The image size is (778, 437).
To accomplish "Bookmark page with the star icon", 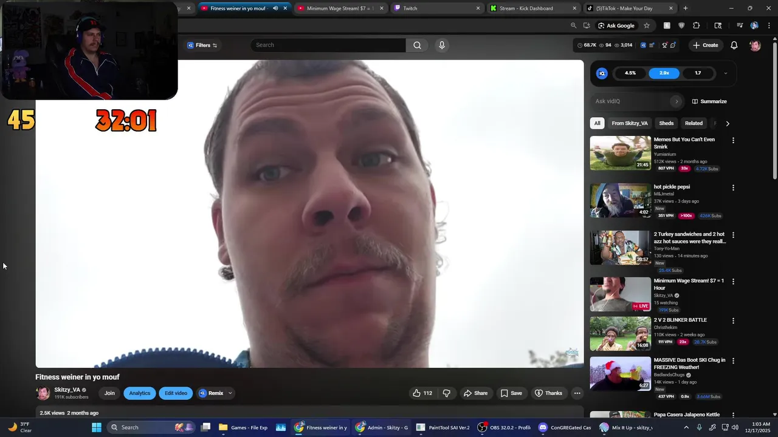I will (x=647, y=25).
